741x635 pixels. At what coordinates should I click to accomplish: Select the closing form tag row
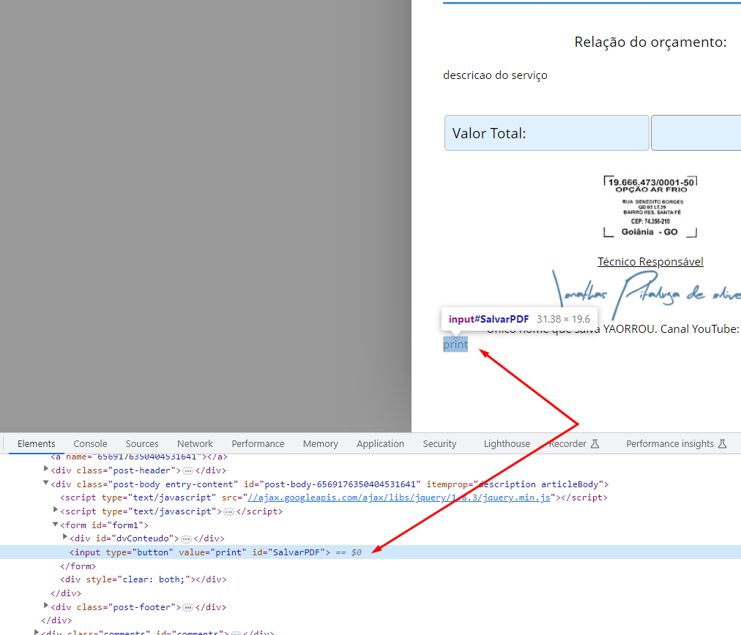tap(78, 566)
